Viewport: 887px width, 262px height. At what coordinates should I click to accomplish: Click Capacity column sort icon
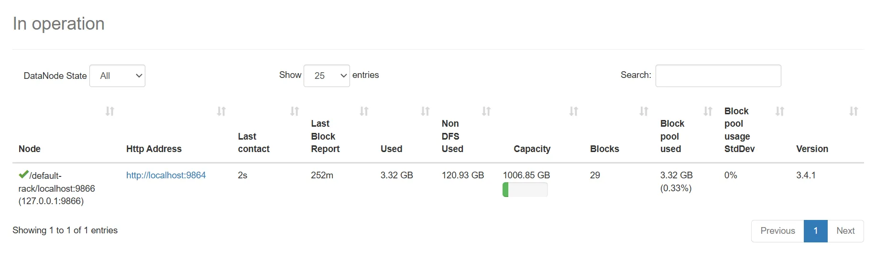[573, 111]
